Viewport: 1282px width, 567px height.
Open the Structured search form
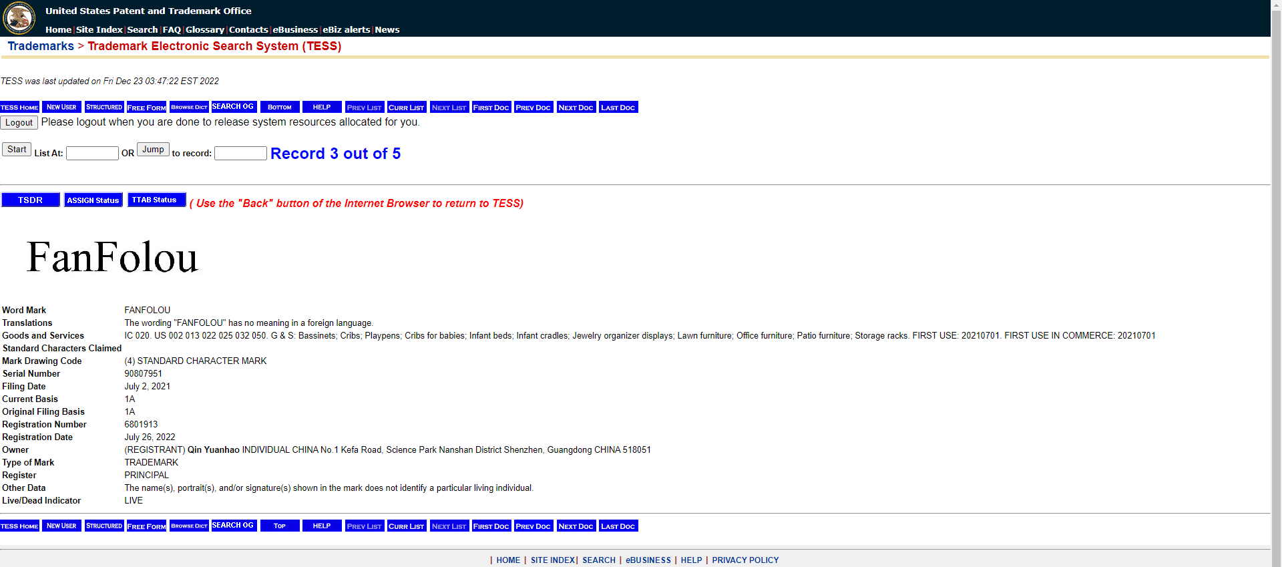pos(104,108)
